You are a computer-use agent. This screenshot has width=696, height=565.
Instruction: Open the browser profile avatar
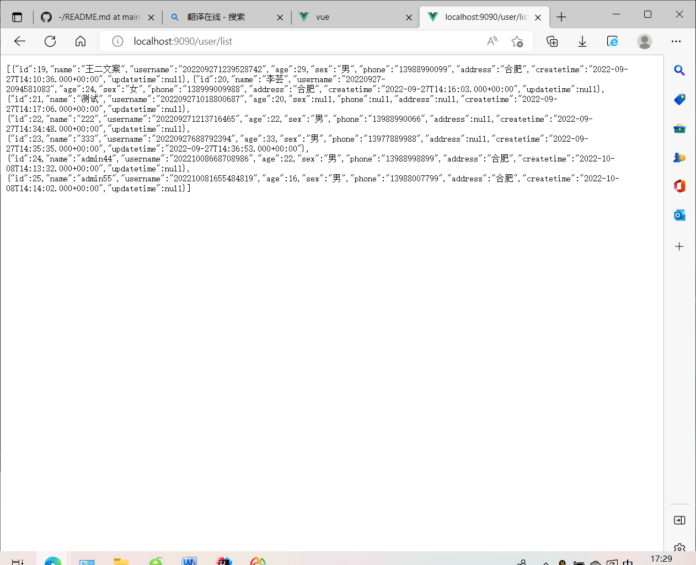point(644,41)
